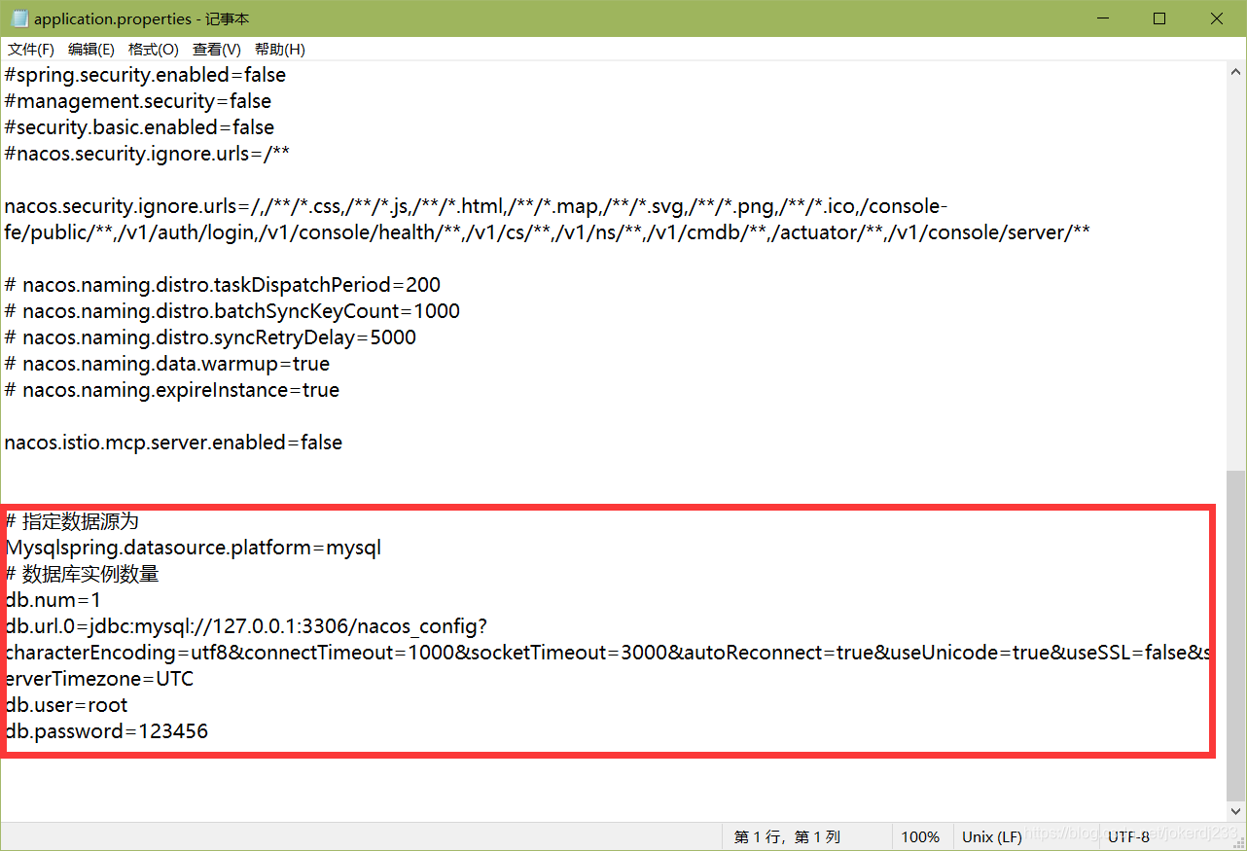Close the Notepad window
The width and height of the screenshot is (1247, 851).
(x=1217, y=18)
